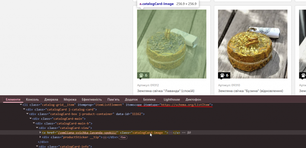
Task: Collapse the li catalog-grid__item node
Action: click(21, 105)
